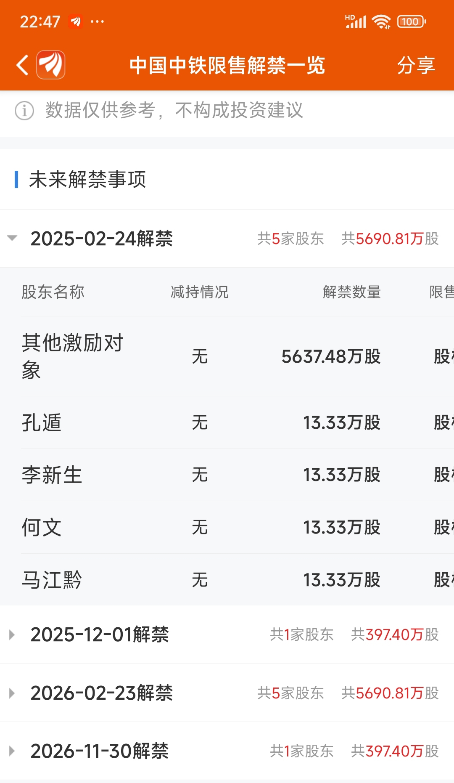Tap the notification app icon in status bar
454x783 pixels.
point(76,21)
